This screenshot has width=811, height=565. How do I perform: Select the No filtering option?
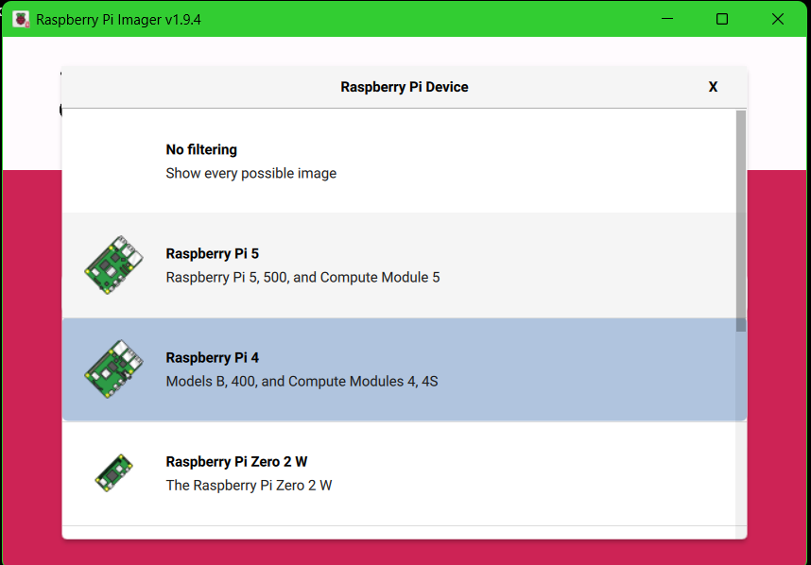(x=399, y=162)
